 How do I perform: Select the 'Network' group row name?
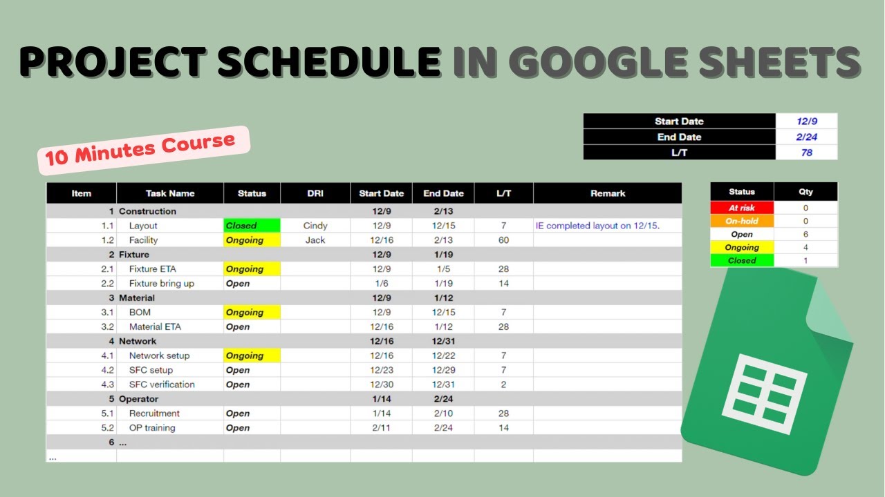(138, 341)
